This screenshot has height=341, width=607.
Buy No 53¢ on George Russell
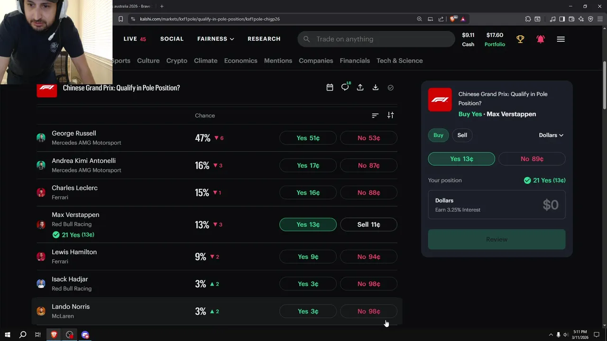(x=368, y=138)
